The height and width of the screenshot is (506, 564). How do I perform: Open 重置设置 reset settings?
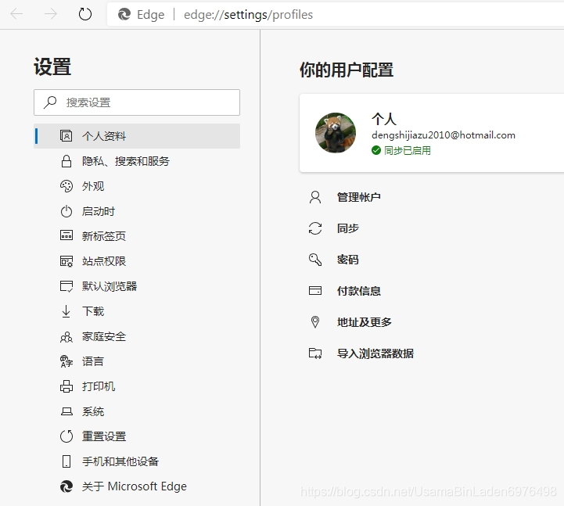pos(104,436)
